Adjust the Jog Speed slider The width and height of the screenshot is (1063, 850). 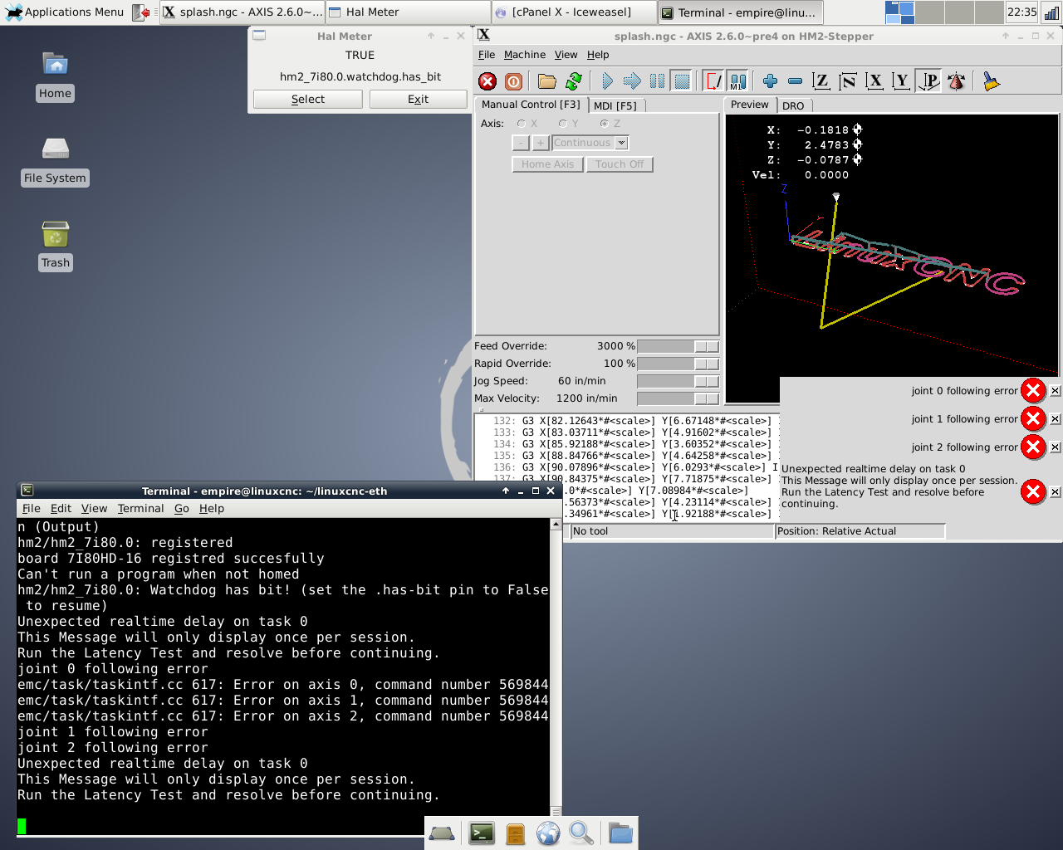[678, 381]
